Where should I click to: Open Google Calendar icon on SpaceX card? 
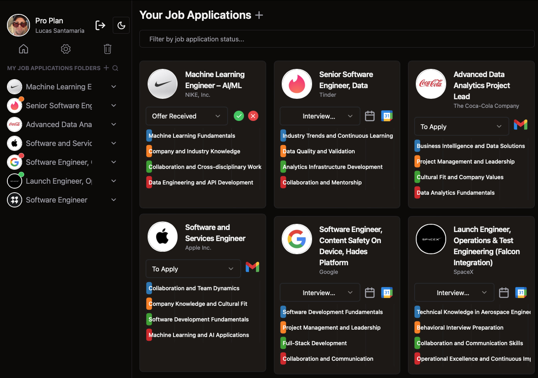521,293
